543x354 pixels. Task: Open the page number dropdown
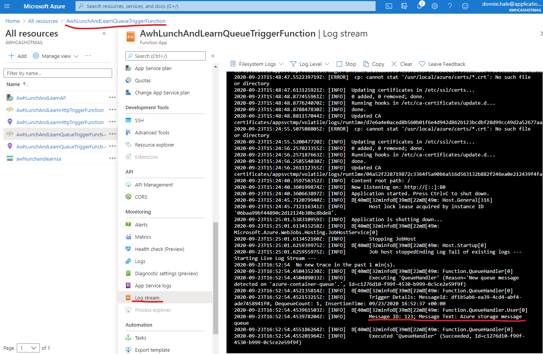coord(28,348)
